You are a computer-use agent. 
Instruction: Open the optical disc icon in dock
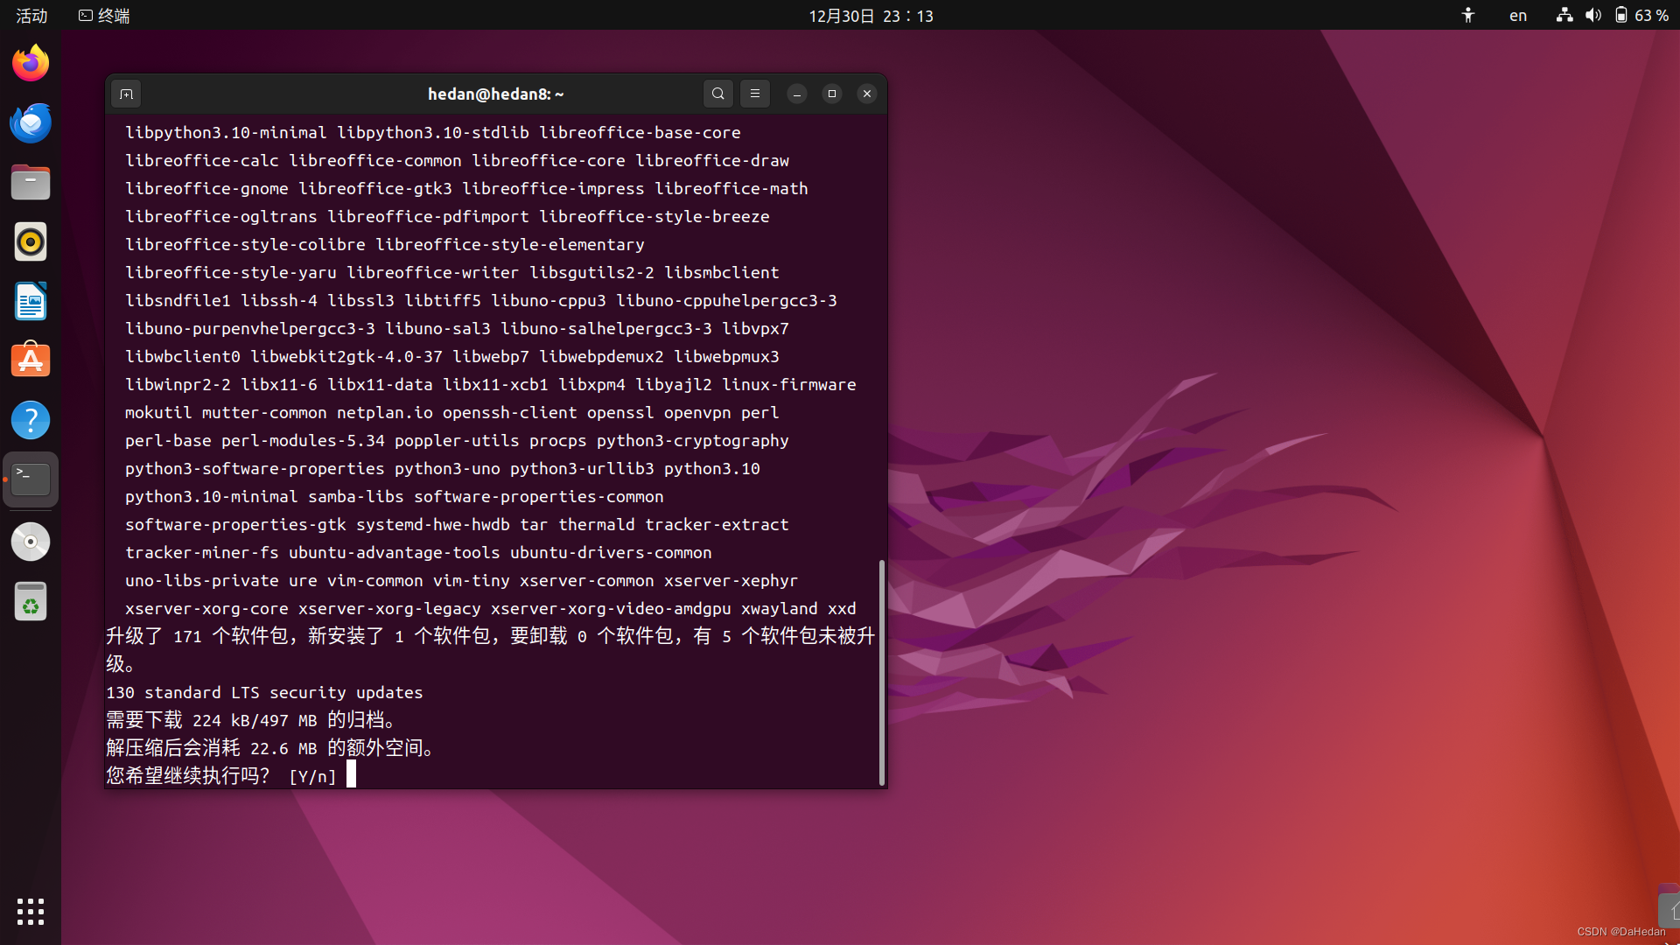point(31,542)
